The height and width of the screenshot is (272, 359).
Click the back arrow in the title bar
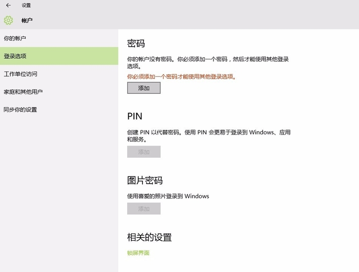8,5
